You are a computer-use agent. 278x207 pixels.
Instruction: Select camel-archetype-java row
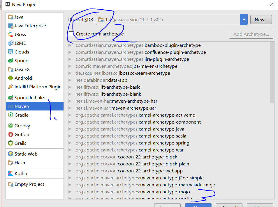[x=169, y=129]
